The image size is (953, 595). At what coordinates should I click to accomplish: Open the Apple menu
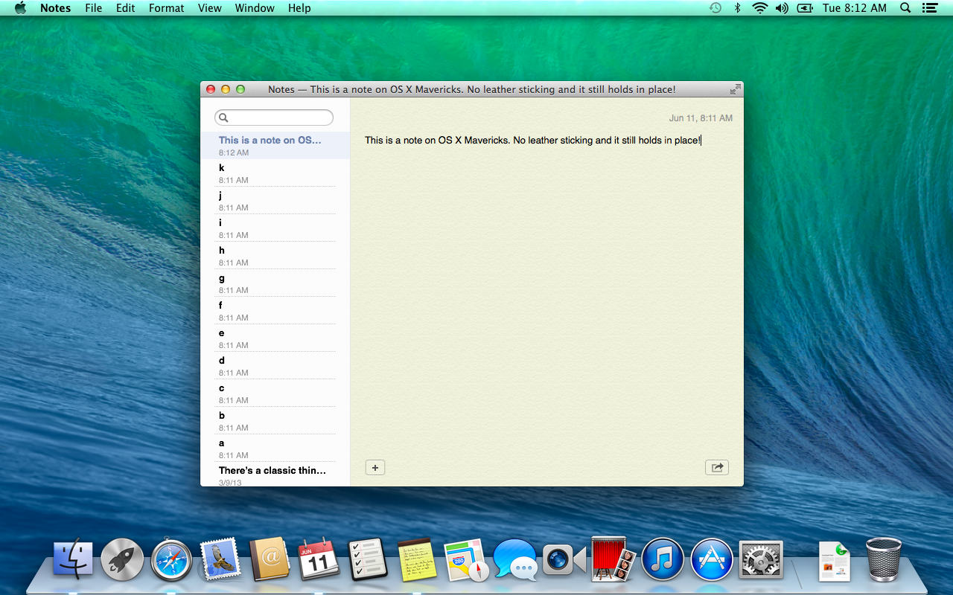click(20, 8)
